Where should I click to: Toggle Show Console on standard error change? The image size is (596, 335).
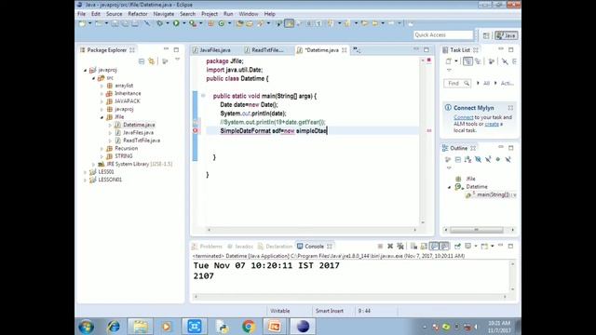444,246
